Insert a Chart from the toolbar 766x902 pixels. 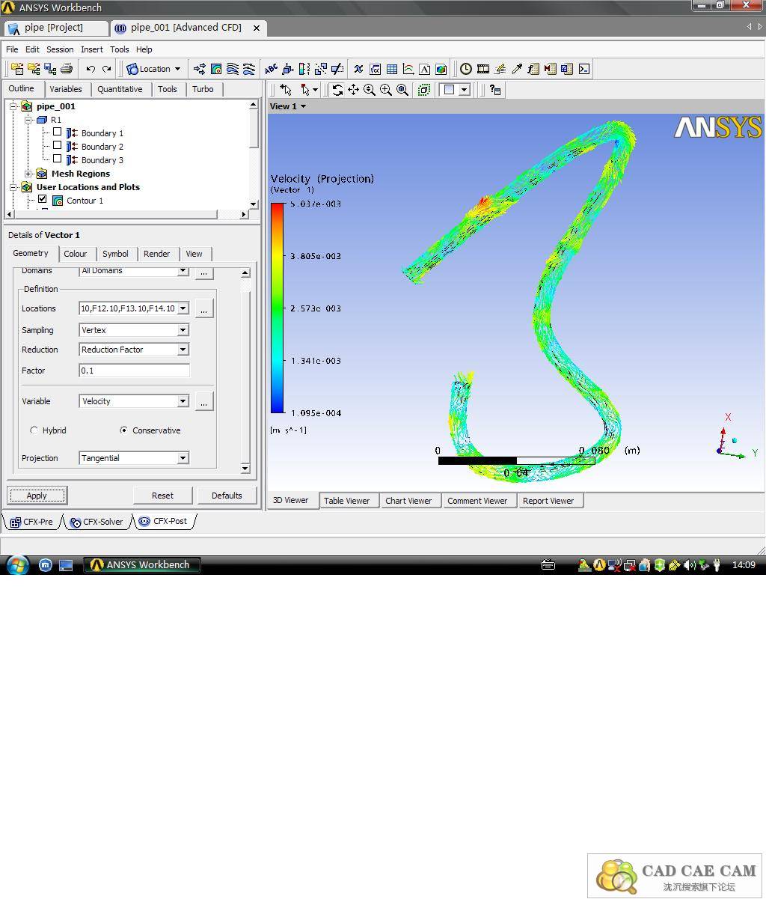(x=408, y=69)
